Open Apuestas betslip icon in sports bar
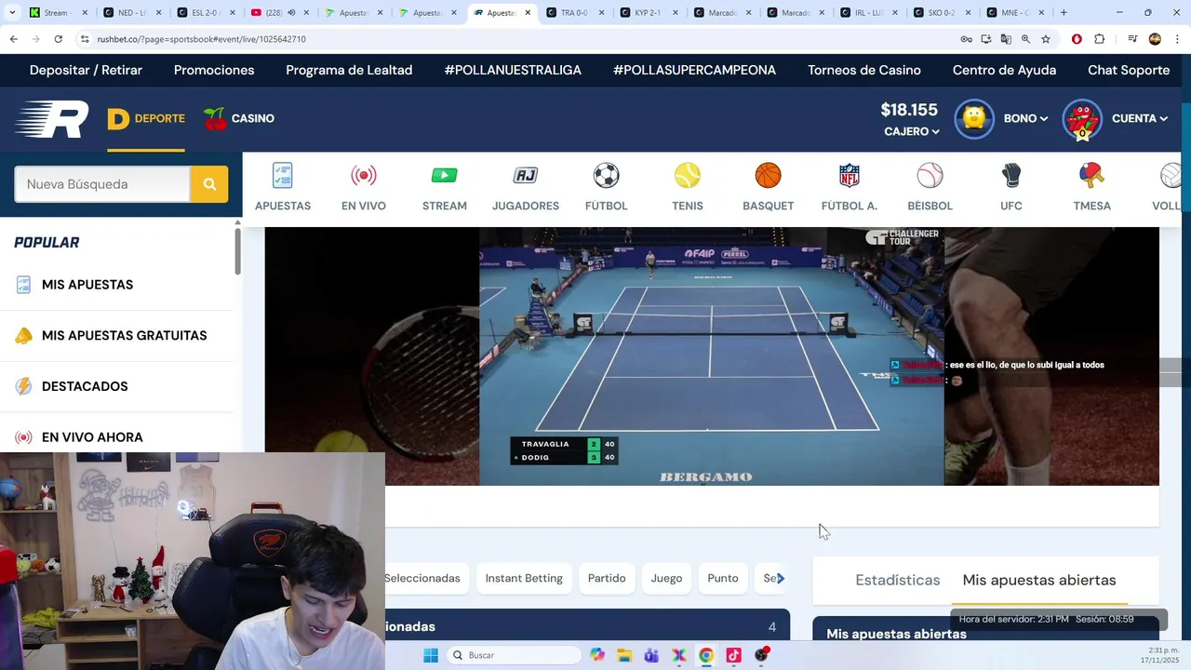1191x670 pixels. (x=283, y=175)
